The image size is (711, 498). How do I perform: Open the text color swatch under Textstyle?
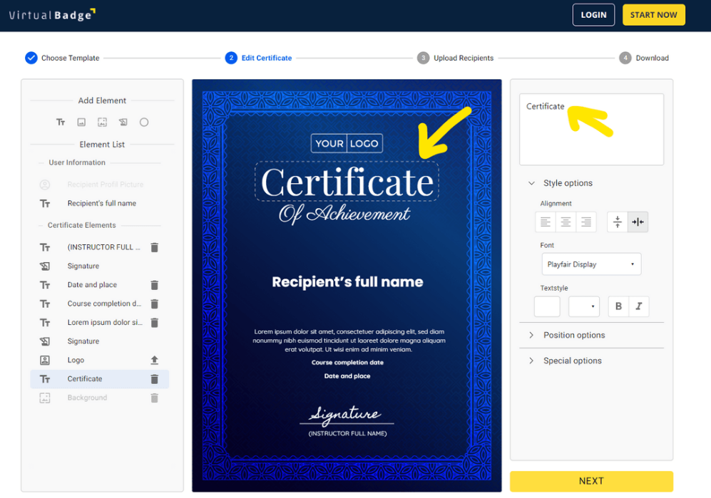pyautogui.click(x=547, y=306)
